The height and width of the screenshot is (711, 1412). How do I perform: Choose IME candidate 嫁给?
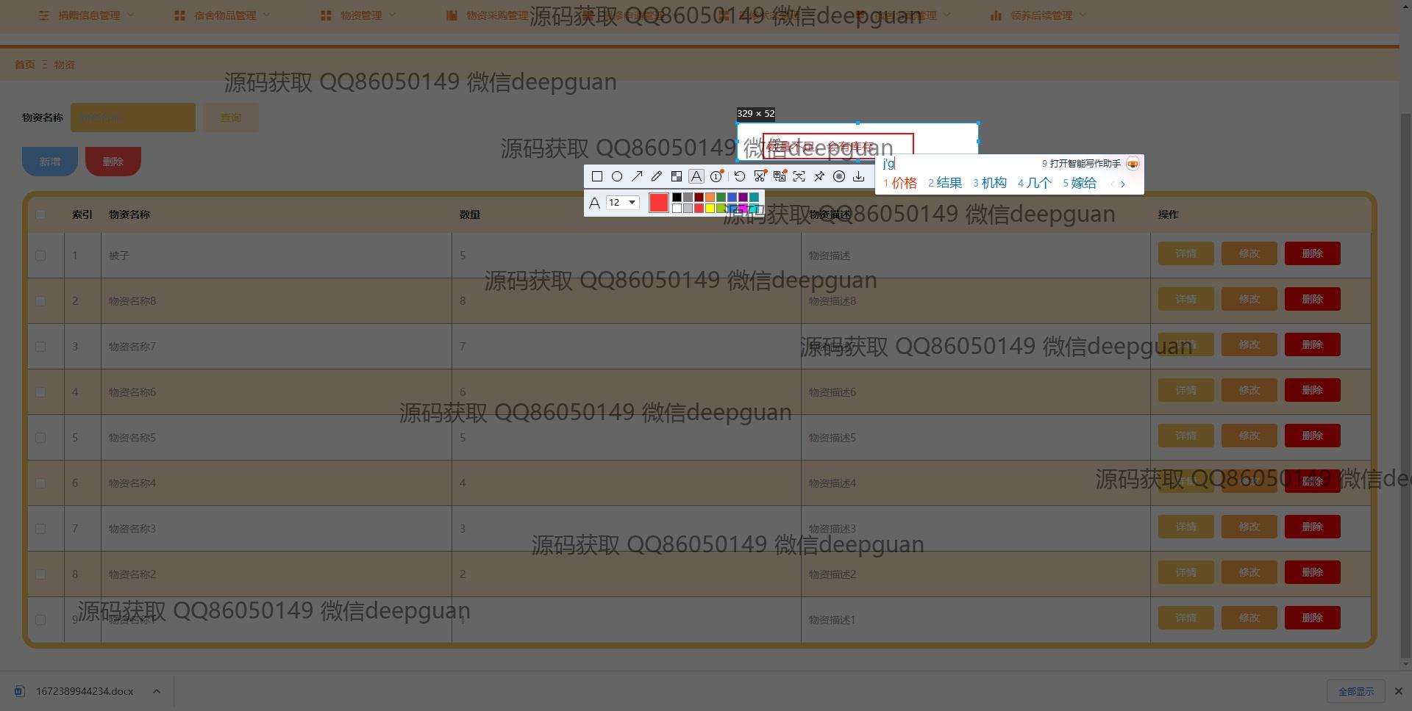(x=1080, y=183)
